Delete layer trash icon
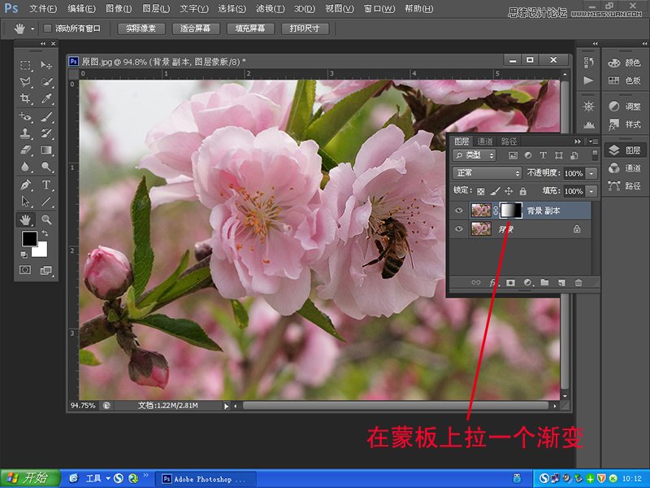650x488 pixels. 578,282
